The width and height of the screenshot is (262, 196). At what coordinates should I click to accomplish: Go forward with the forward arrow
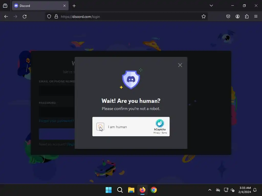tap(15, 17)
